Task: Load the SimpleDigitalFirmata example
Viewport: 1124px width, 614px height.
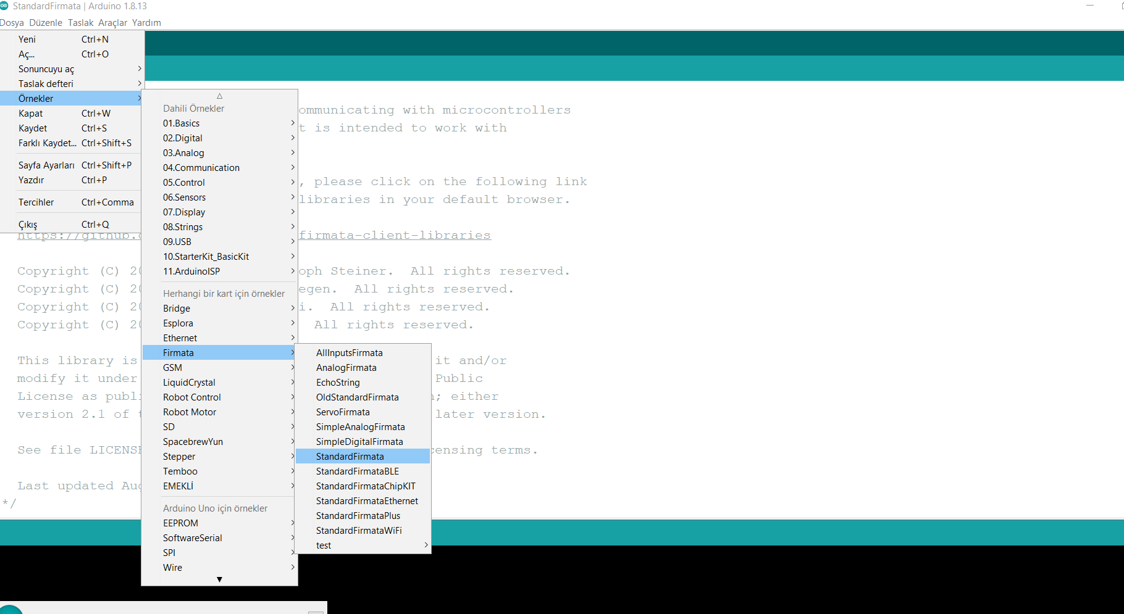Action: tap(363, 442)
